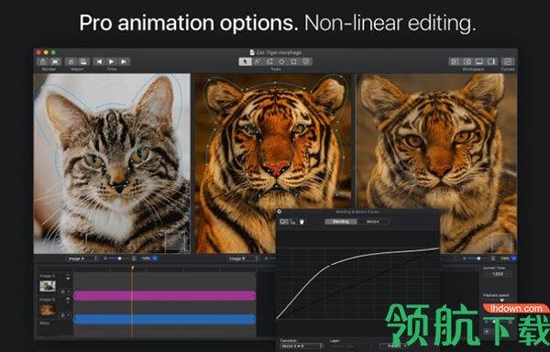Click the timeline playhead marker
This screenshot has height=352, width=550.
click(x=132, y=269)
